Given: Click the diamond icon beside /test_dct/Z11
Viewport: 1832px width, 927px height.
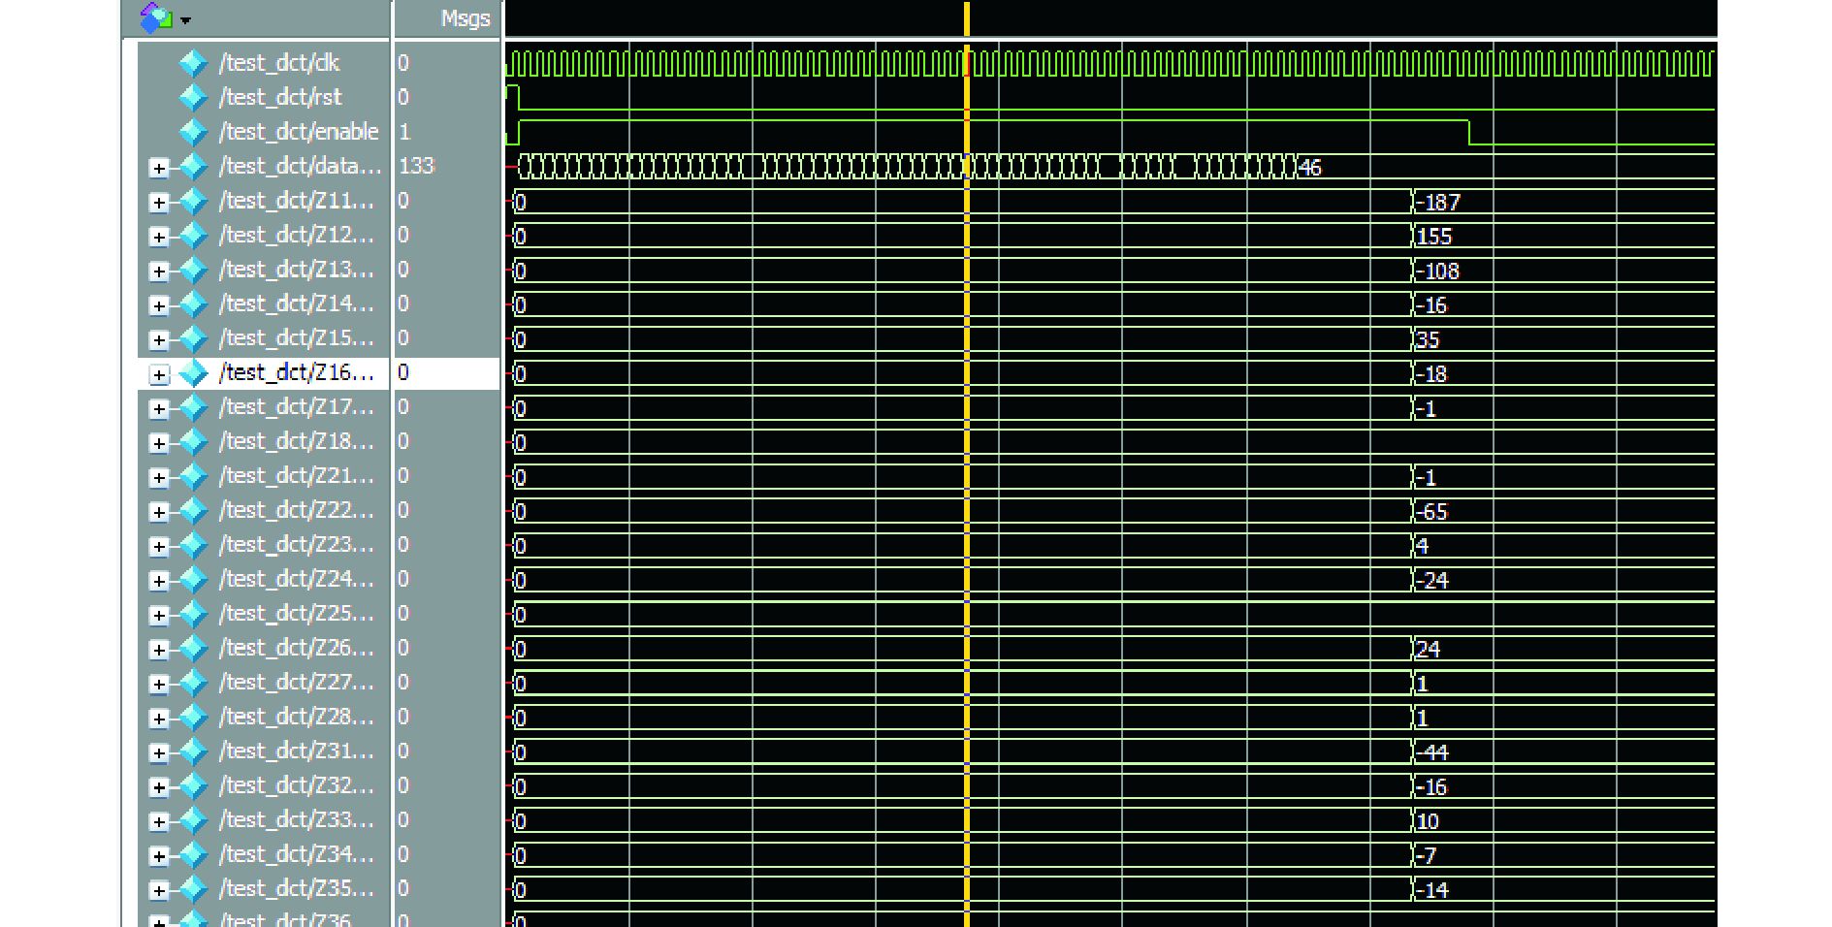Looking at the screenshot, I should click(x=193, y=201).
